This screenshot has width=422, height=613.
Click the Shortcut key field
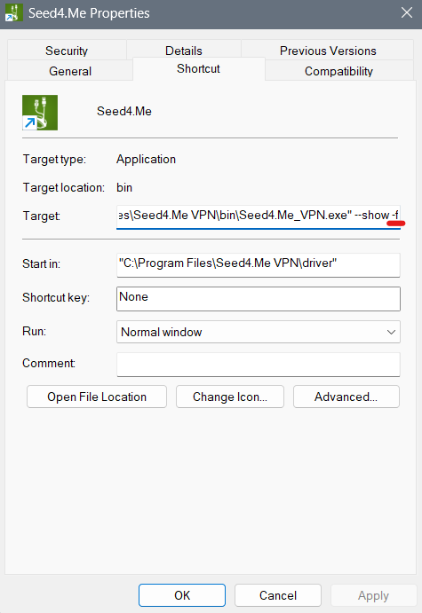click(258, 299)
